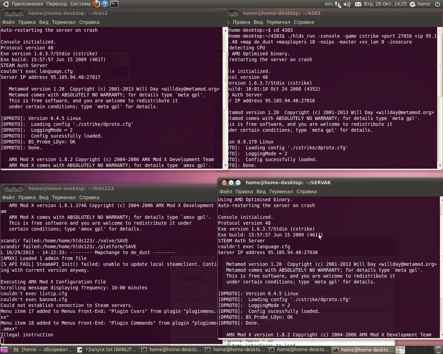Switch to the highlighted terminal taskbar button

click(363, 350)
